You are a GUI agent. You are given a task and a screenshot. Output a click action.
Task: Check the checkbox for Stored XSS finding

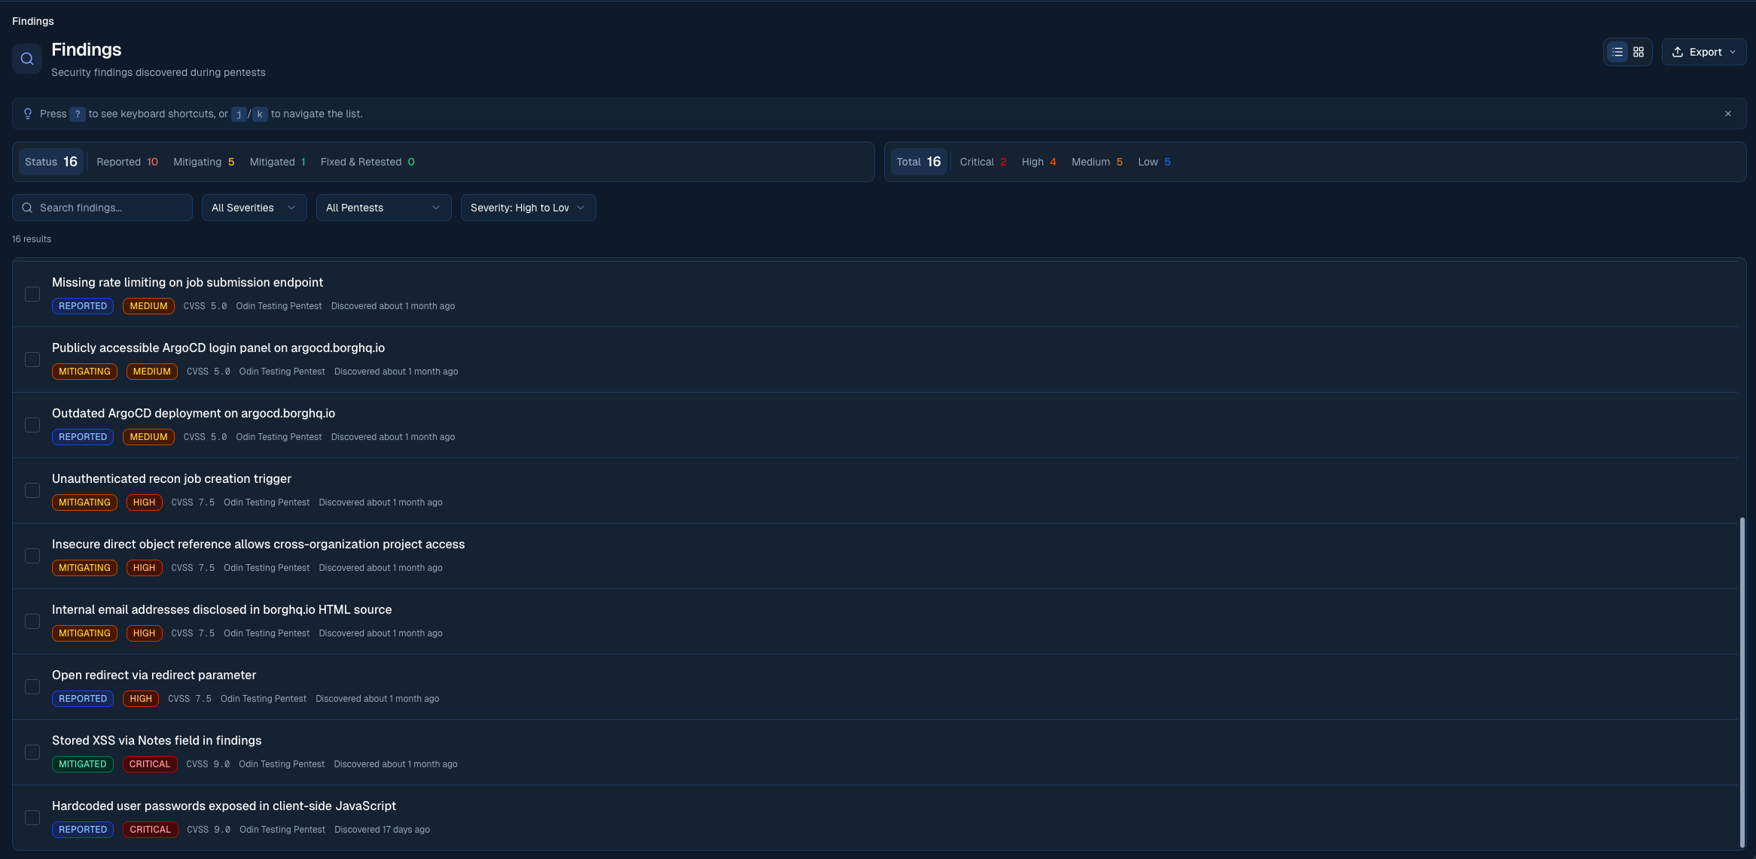(32, 751)
